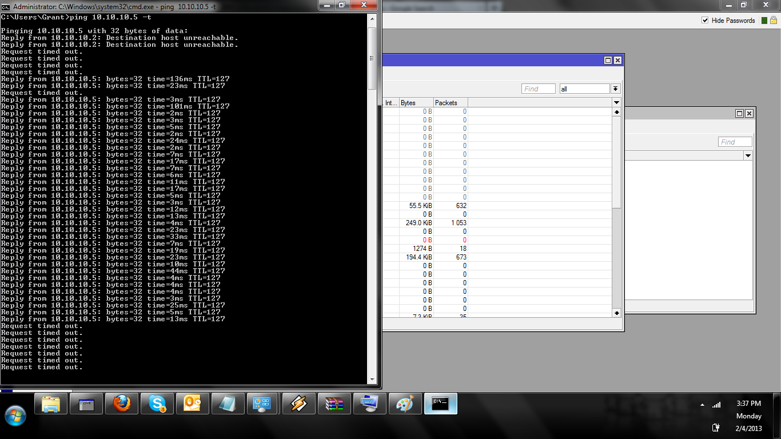
Task: Select the "18" packets cell
Action: pos(451,249)
